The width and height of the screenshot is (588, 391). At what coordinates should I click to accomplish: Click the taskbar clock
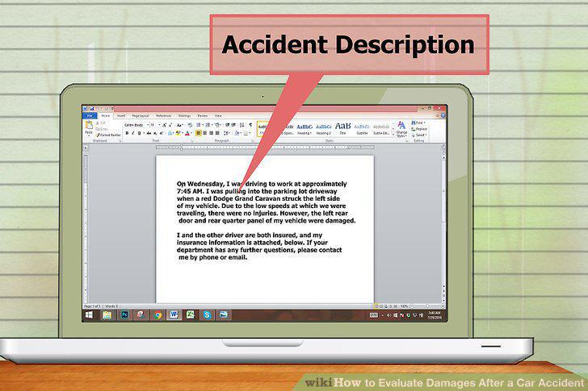pos(435,315)
